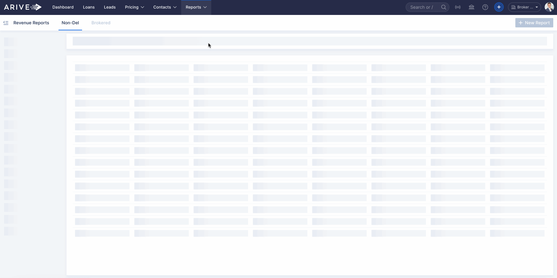557x278 pixels.
Task: Collapse the Revenue Reports sidebar icon
Action: 6,23
